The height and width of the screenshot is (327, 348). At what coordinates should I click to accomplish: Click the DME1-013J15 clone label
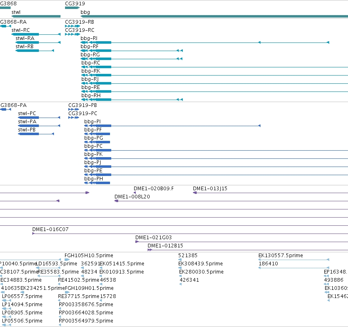click(x=210, y=189)
